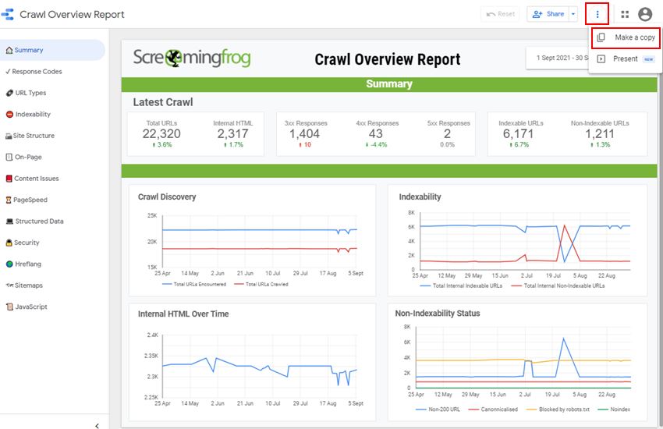The height and width of the screenshot is (429, 663).
Task: Open the date range selector
Action: (x=557, y=58)
